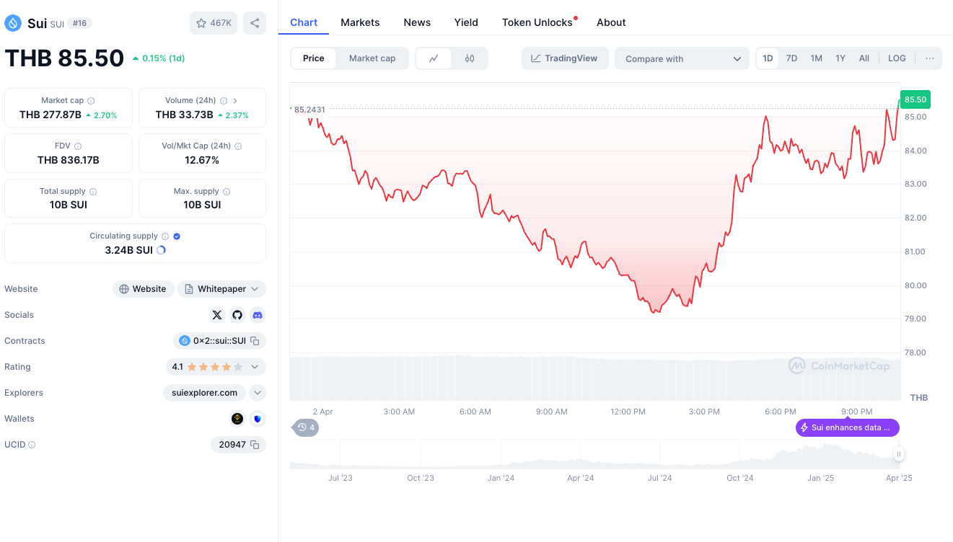Click the 3.24B SUI circulating supply value

click(128, 250)
